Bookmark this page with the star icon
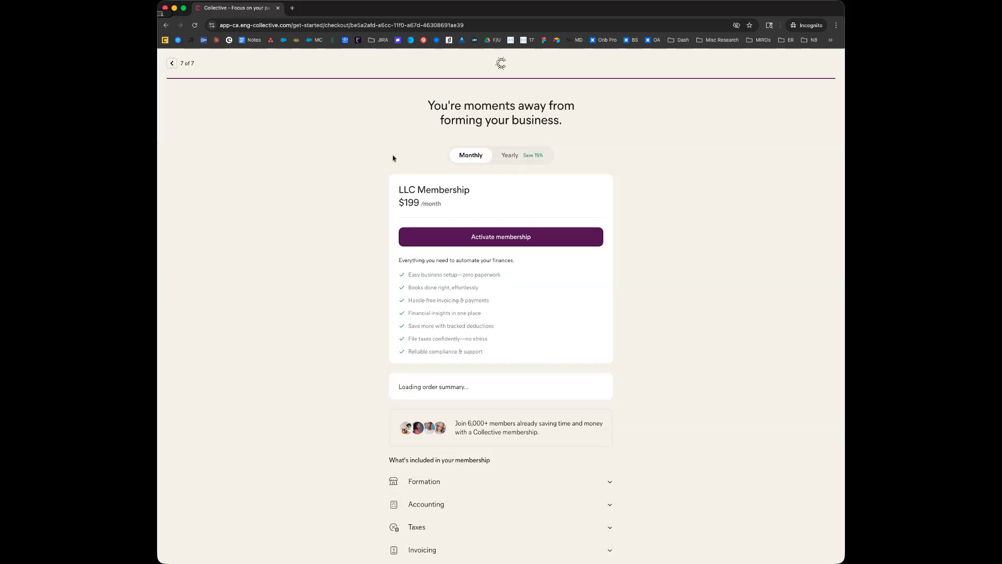 click(x=749, y=25)
